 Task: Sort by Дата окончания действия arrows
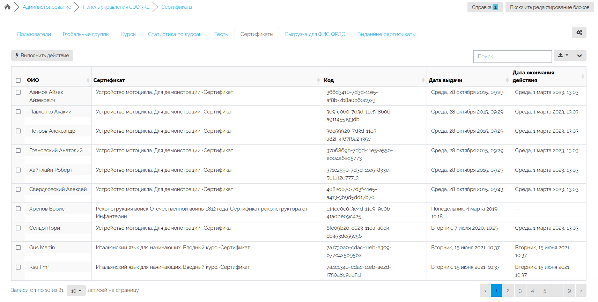(x=583, y=76)
